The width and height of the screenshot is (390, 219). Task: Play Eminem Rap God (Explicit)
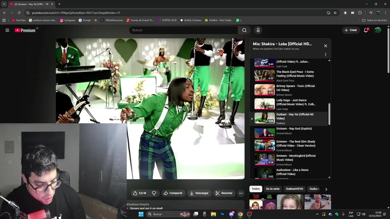(289, 132)
